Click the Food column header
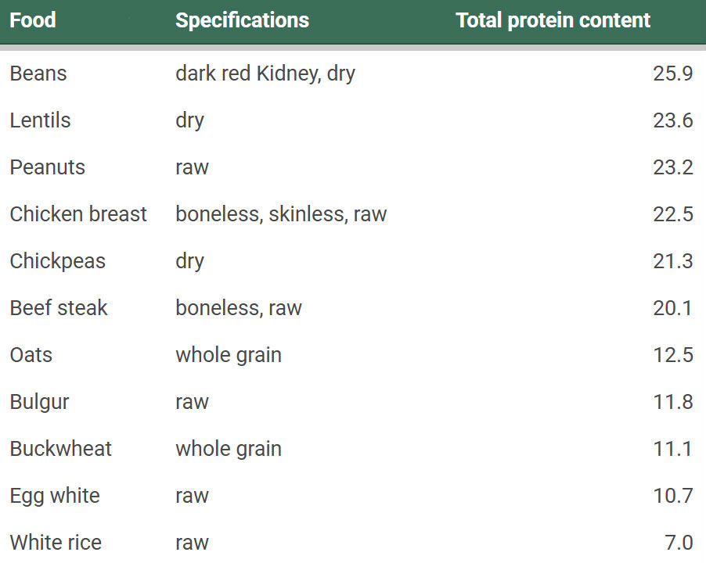The height and width of the screenshot is (563, 706). click(x=33, y=20)
